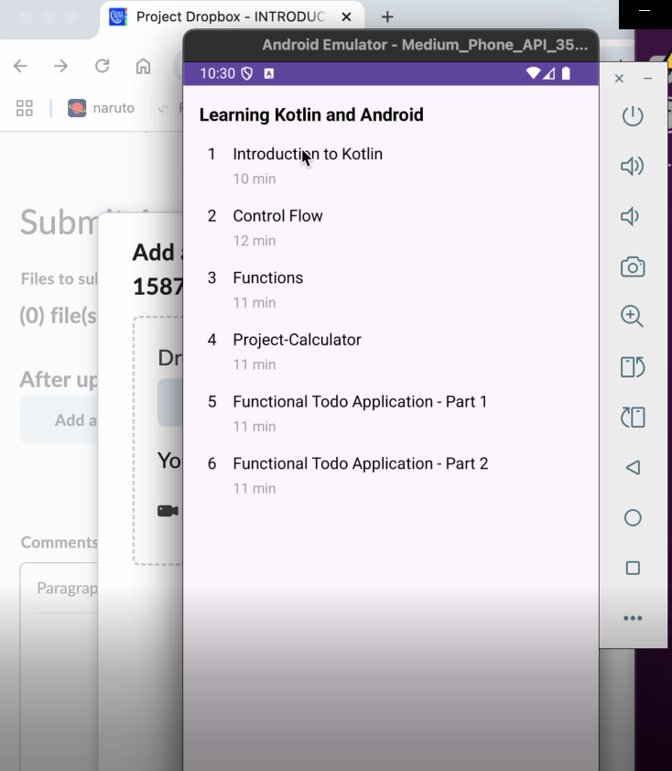Viewport: 672px width, 771px height.
Task: Open the Project-Calculator lesson item
Action: point(297,340)
